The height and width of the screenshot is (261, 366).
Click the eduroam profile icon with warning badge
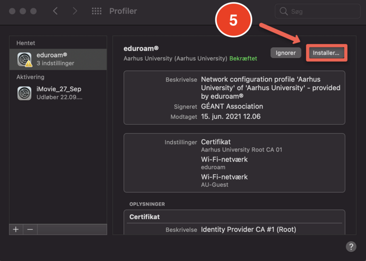pos(24,60)
